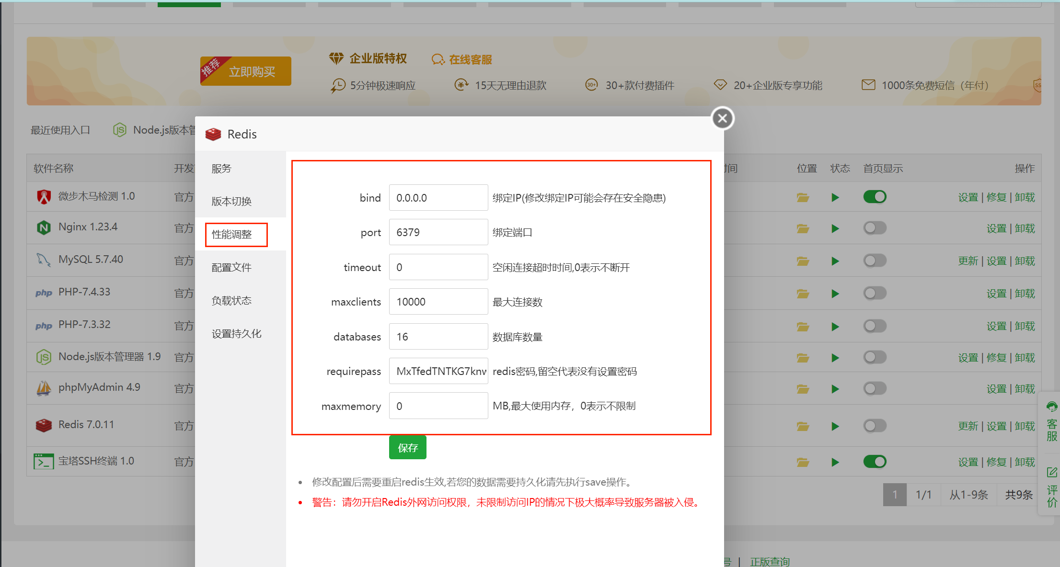Click 卸载 link for PHP-7.4.33
Viewport: 1060px width, 567px height.
click(x=1025, y=294)
